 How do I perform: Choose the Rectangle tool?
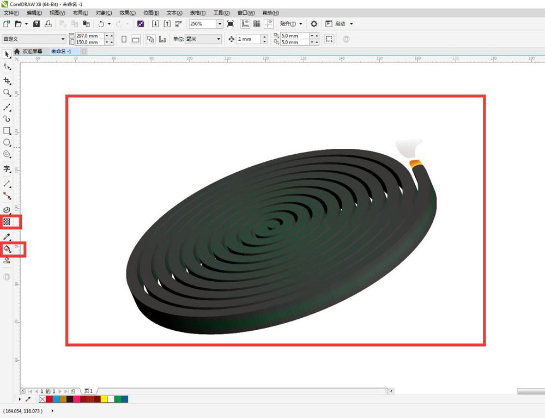coord(7,131)
